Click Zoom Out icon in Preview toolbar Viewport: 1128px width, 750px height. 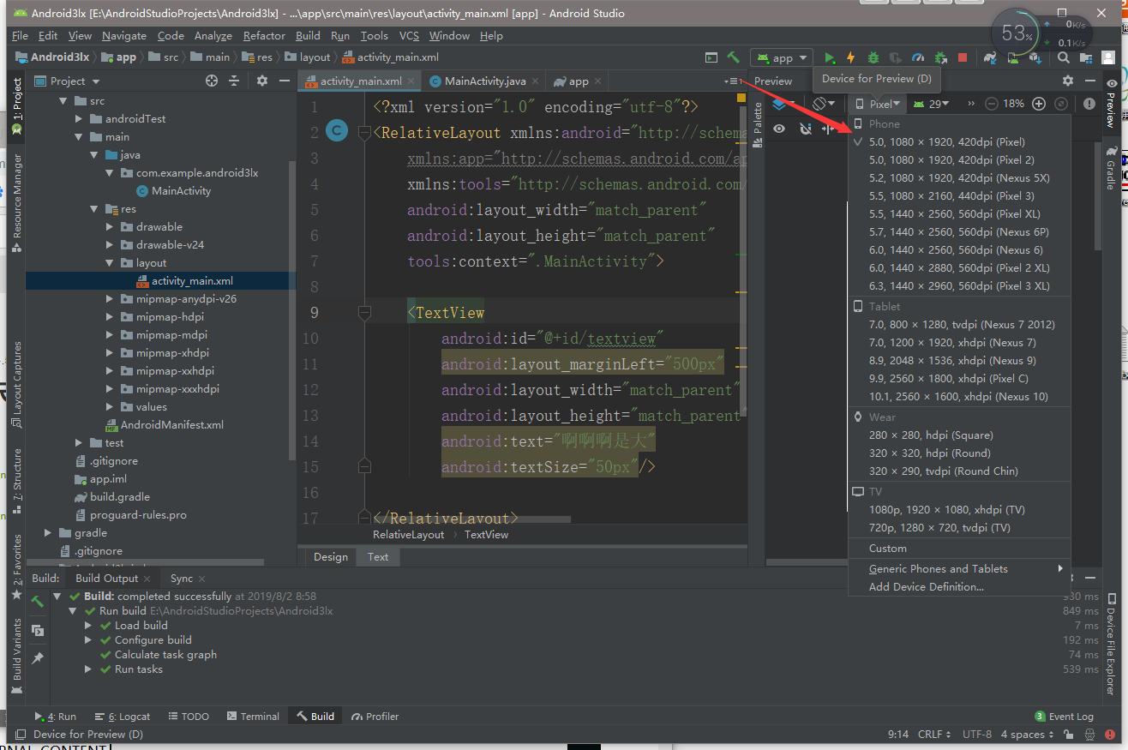click(x=992, y=104)
